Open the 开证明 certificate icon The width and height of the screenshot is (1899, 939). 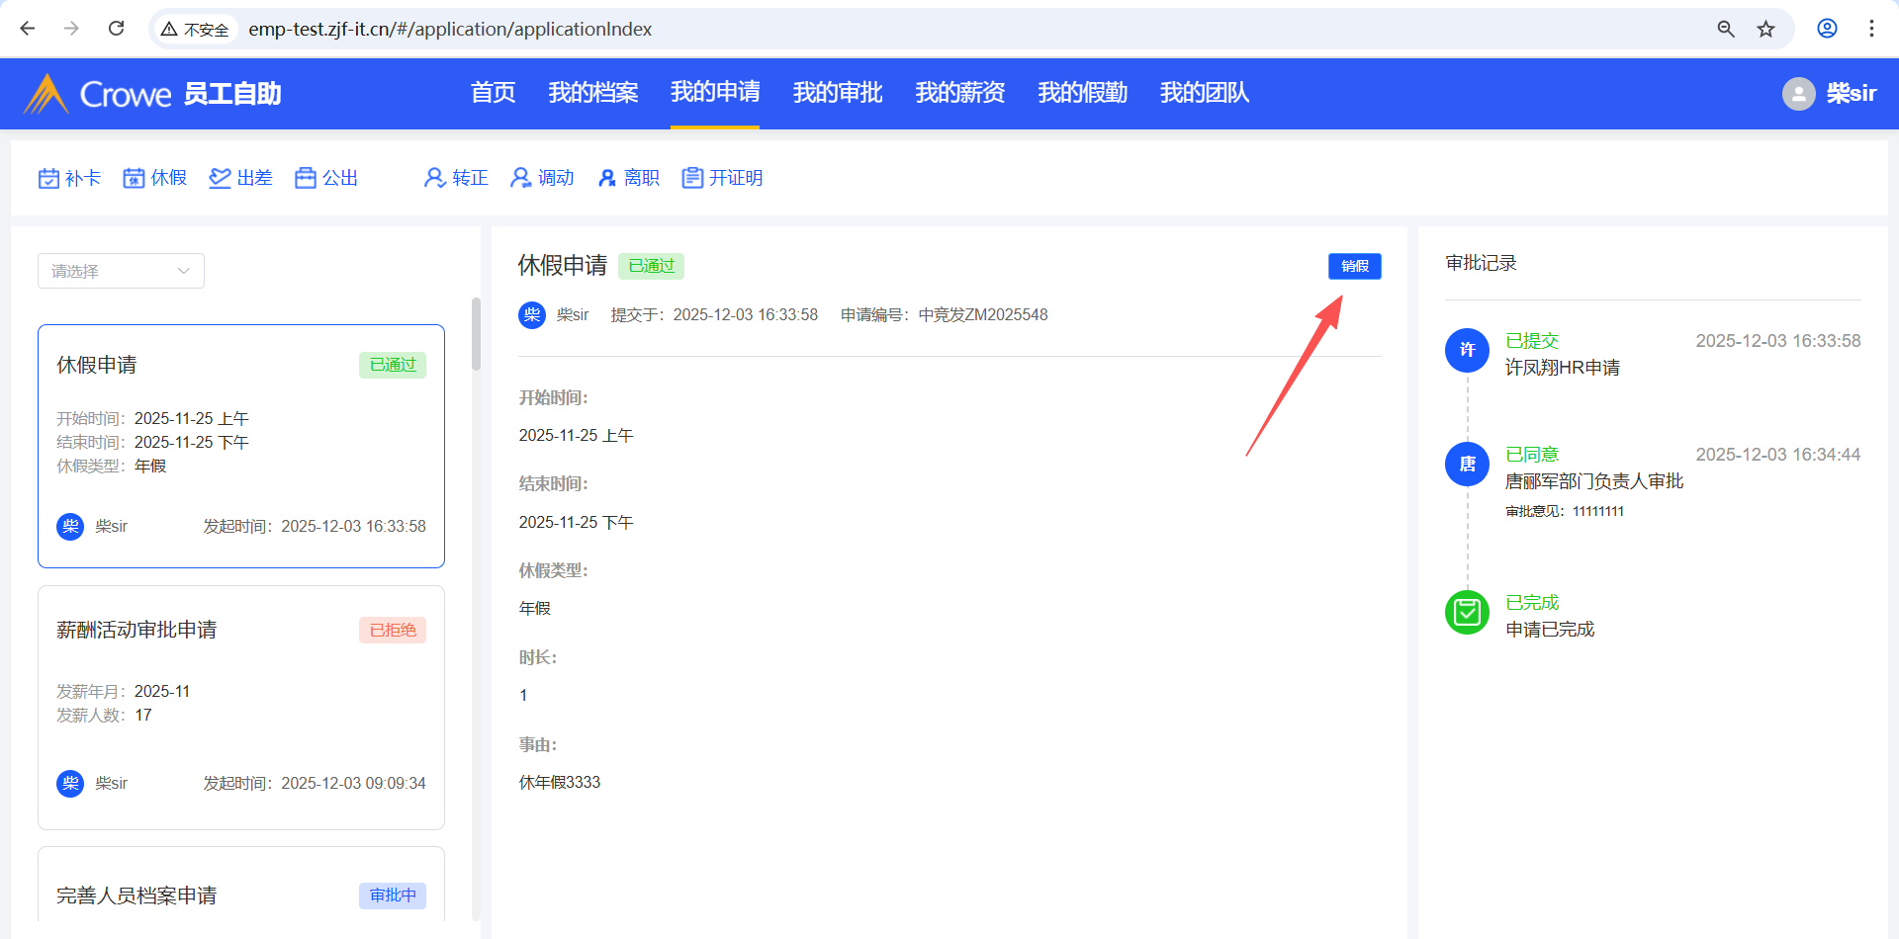(692, 178)
